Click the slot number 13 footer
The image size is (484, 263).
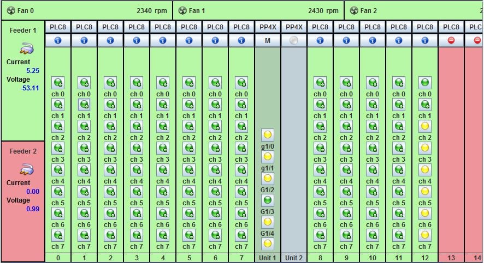tap(451, 258)
